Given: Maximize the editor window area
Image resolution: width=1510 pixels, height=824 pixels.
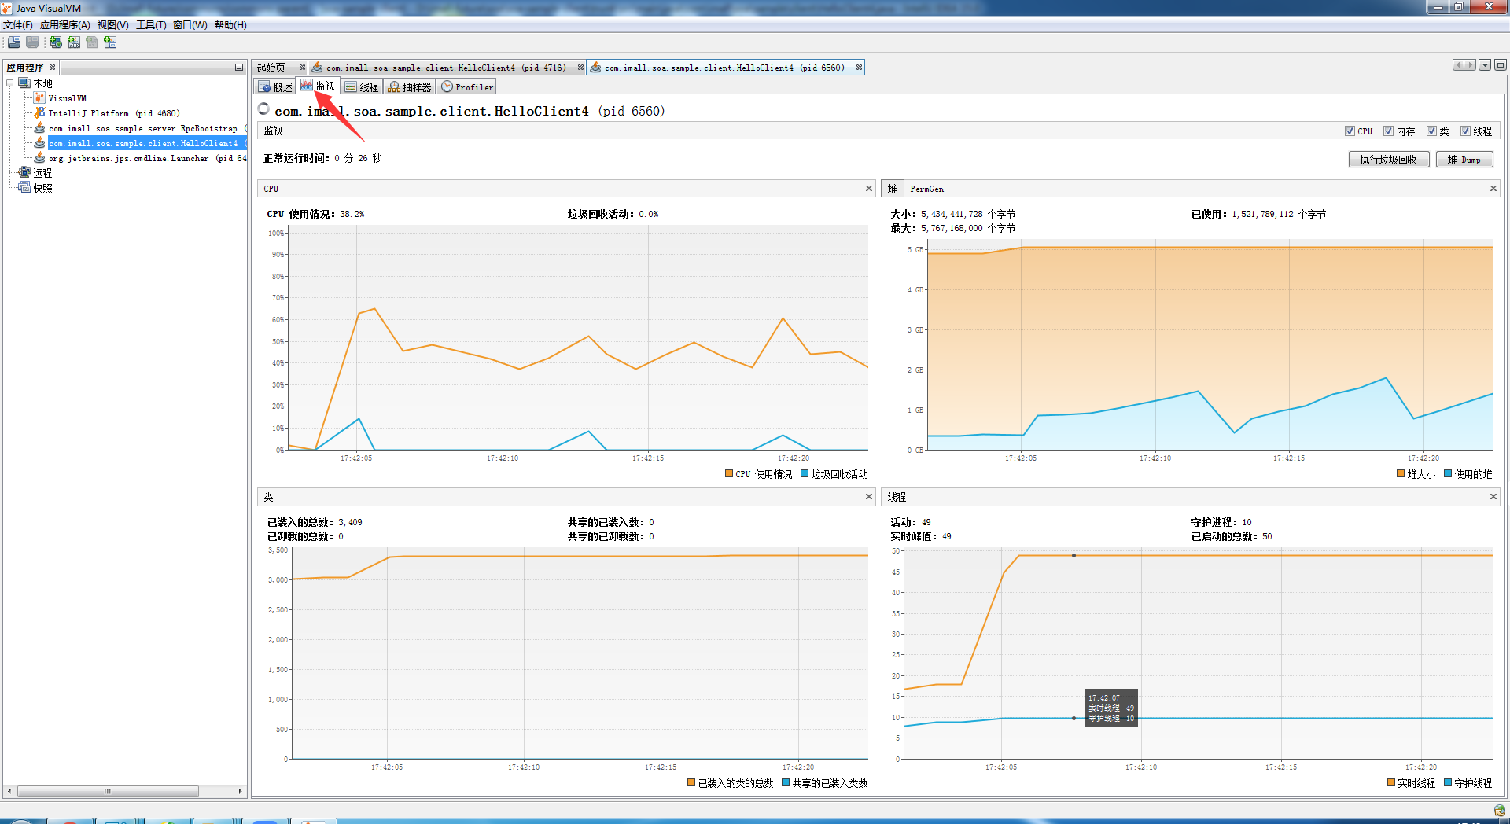Looking at the screenshot, I should tap(1501, 65).
